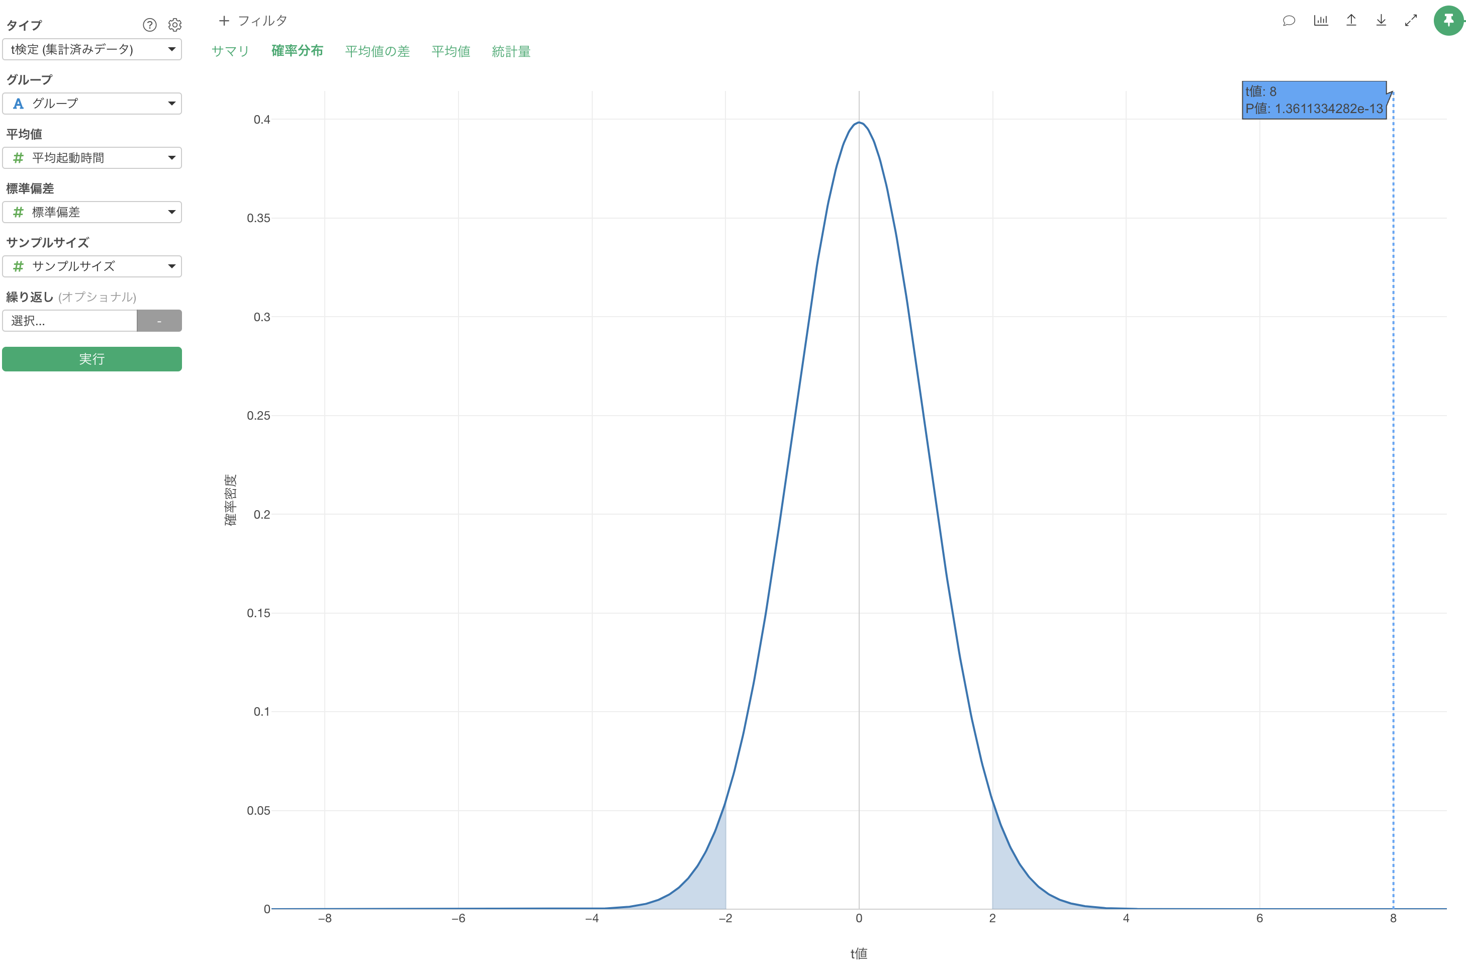Click the 確率密度 y-axis title
The image size is (1466, 971).
230,501
